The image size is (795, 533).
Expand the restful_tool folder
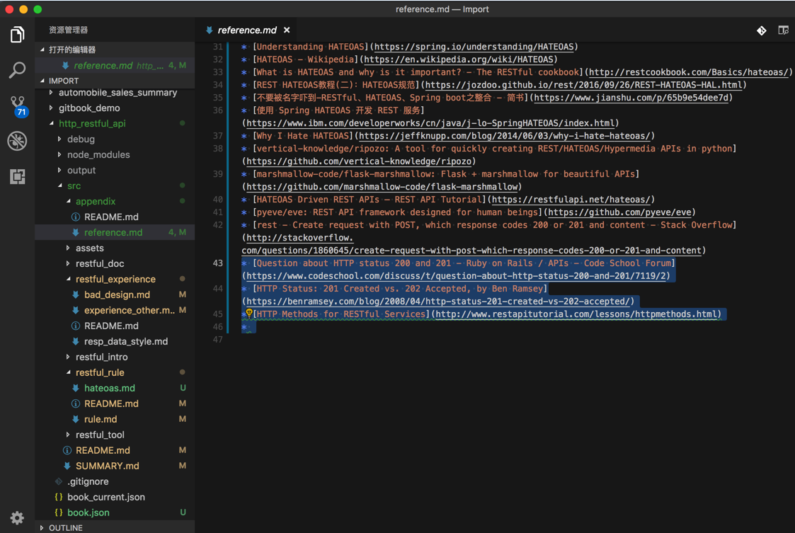click(x=100, y=435)
